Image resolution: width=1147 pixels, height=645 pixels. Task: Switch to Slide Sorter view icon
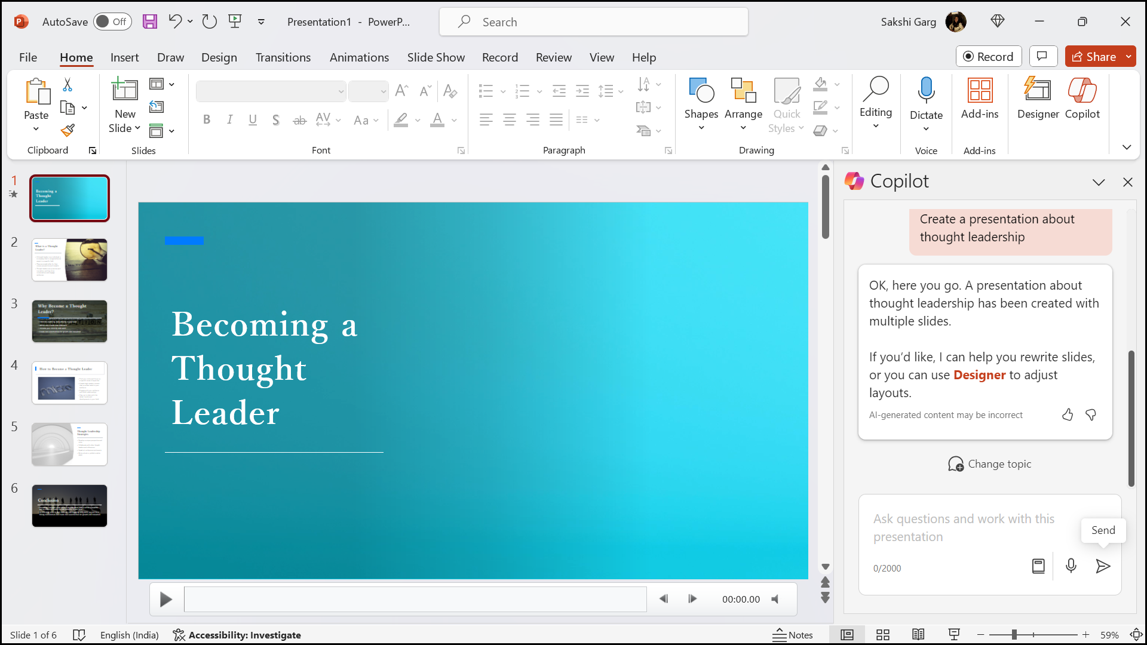point(883,635)
